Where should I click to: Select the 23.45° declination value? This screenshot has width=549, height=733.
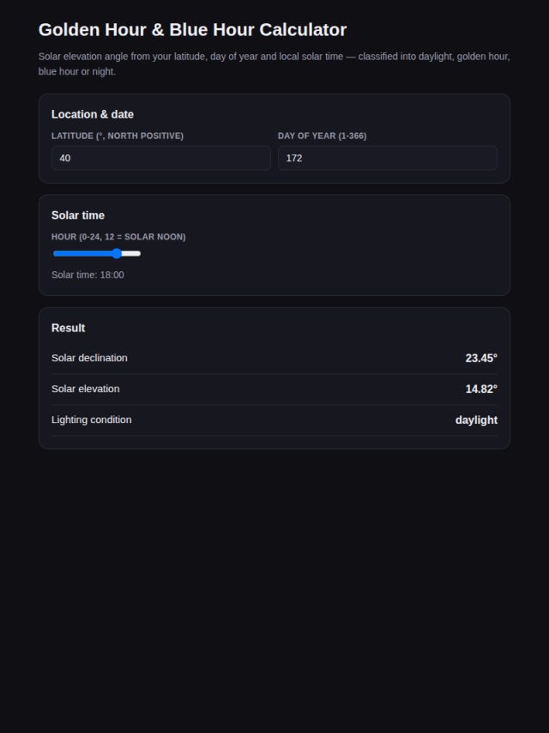(x=481, y=358)
